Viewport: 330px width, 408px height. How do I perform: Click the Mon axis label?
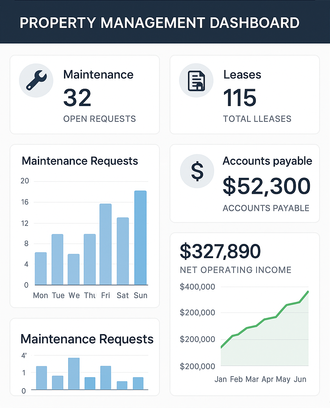coord(41,296)
